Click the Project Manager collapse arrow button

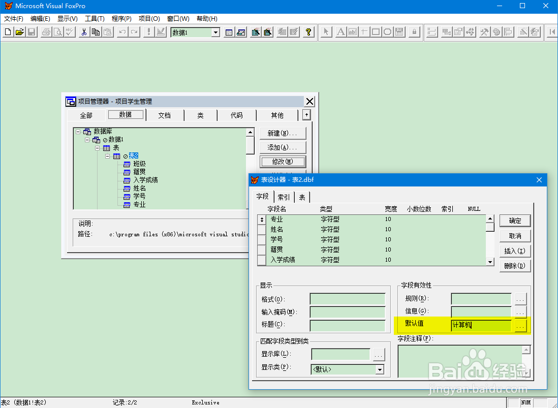(306, 115)
